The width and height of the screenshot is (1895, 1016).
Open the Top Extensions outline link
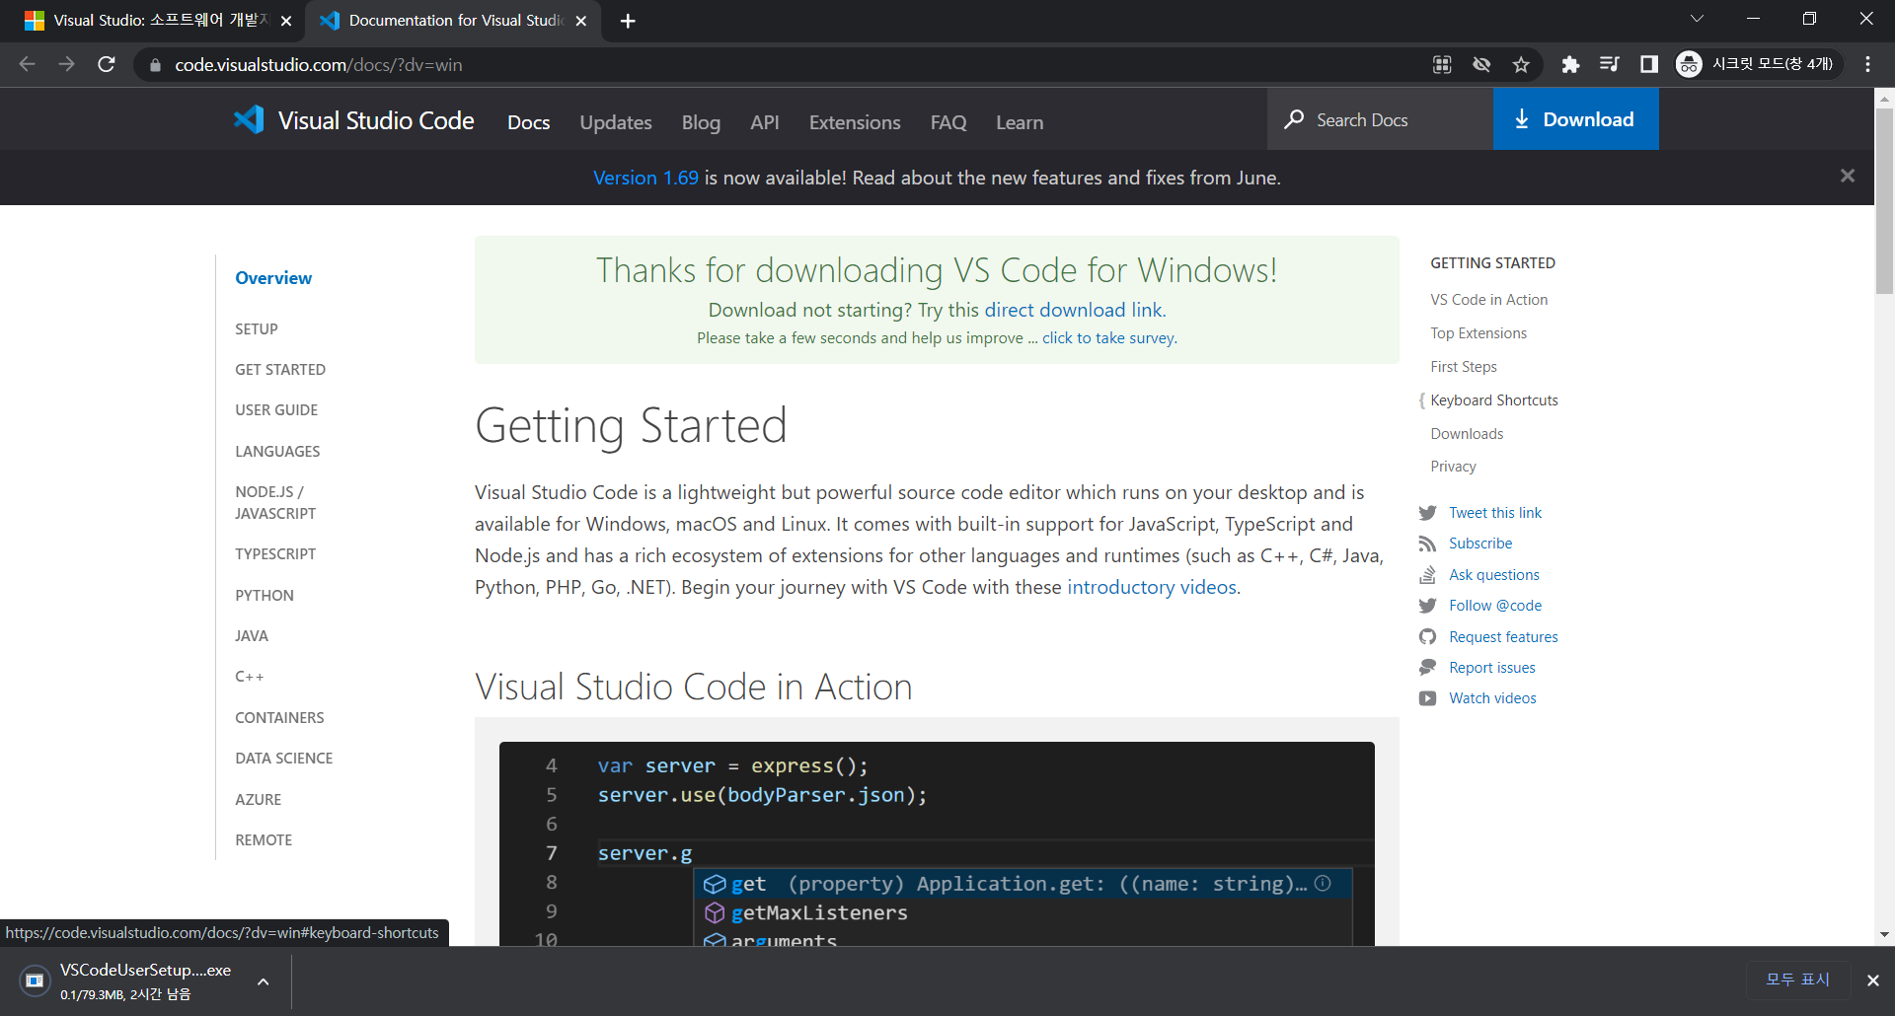(1478, 333)
